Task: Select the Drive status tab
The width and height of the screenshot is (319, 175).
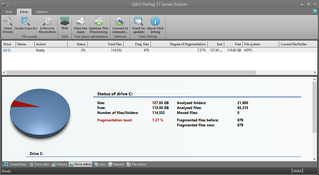Action: [81, 164]
